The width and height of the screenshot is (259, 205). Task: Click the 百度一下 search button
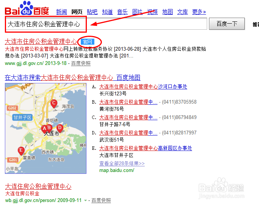click(227, 24)
